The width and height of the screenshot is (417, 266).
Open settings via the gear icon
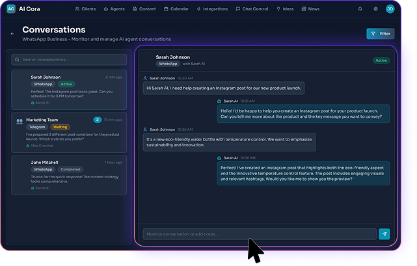click(x=375, y=9)
